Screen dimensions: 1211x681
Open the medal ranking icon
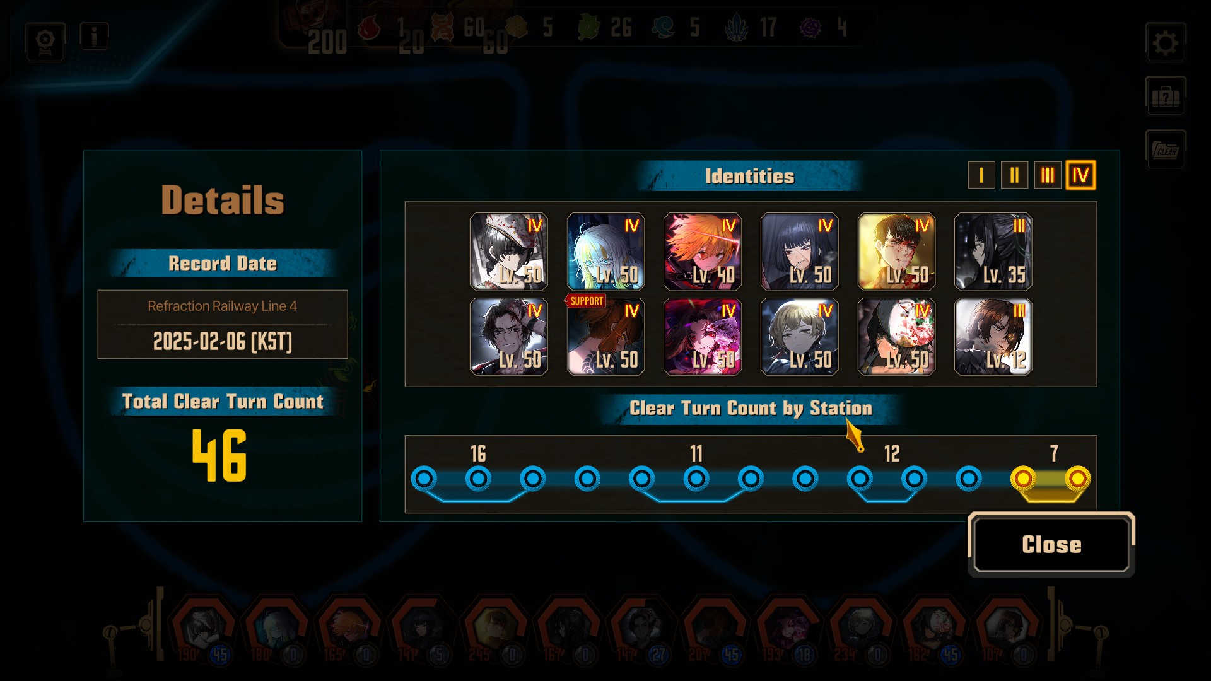point(45,42)
